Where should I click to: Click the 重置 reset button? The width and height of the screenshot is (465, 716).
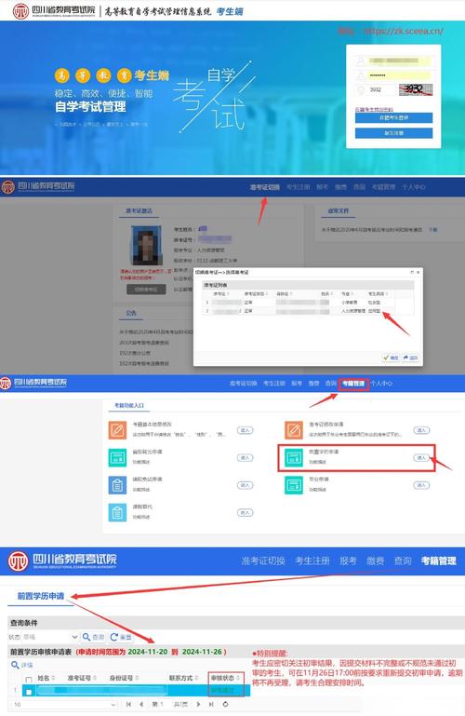[121, 637]
